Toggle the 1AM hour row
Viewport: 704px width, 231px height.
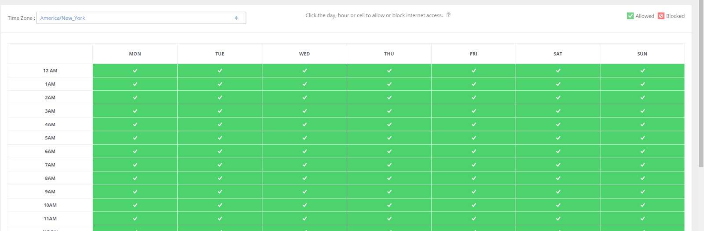point(50,84)
